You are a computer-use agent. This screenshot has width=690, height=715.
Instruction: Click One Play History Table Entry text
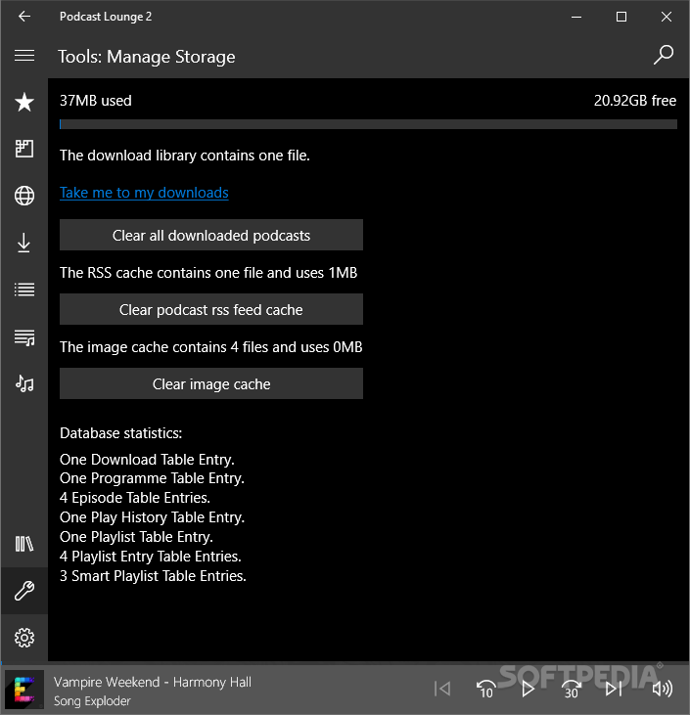click(152, 517)
